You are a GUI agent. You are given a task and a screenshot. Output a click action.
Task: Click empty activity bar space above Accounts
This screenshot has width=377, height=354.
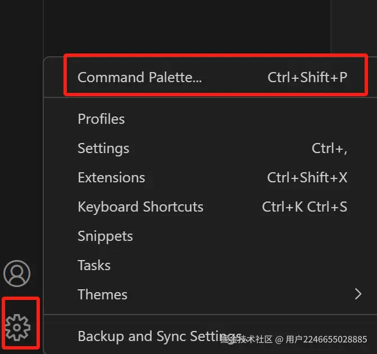[x=20, y=141]
